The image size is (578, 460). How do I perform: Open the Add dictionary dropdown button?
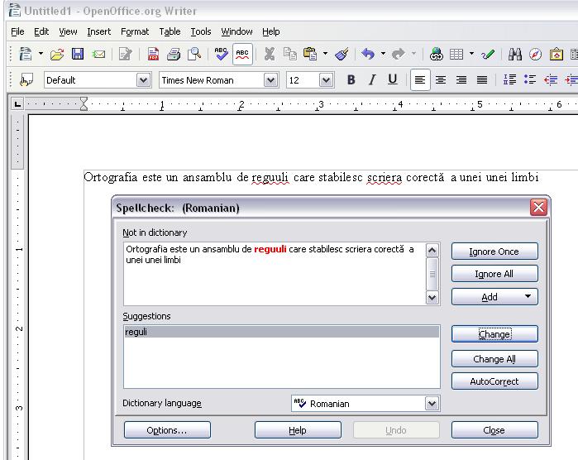494,296
